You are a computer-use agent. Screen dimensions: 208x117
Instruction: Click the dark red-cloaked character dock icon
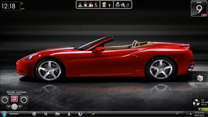pyautogui.click(x=110, y=5)
